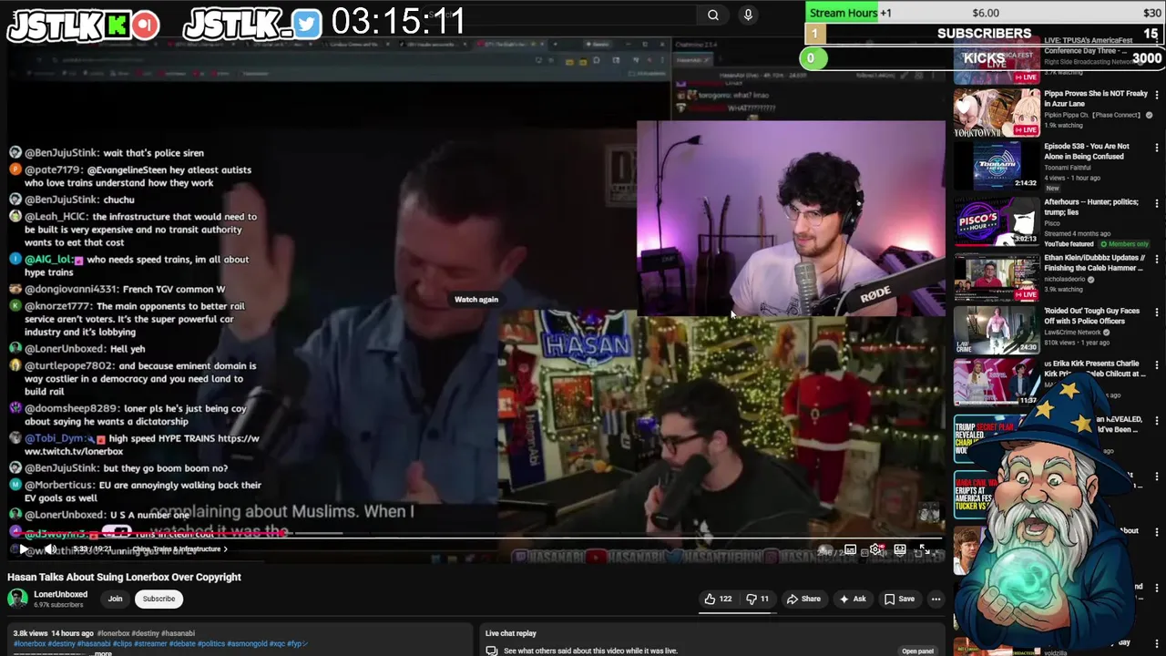Click Watch again on the video overlay

(476, 299)
